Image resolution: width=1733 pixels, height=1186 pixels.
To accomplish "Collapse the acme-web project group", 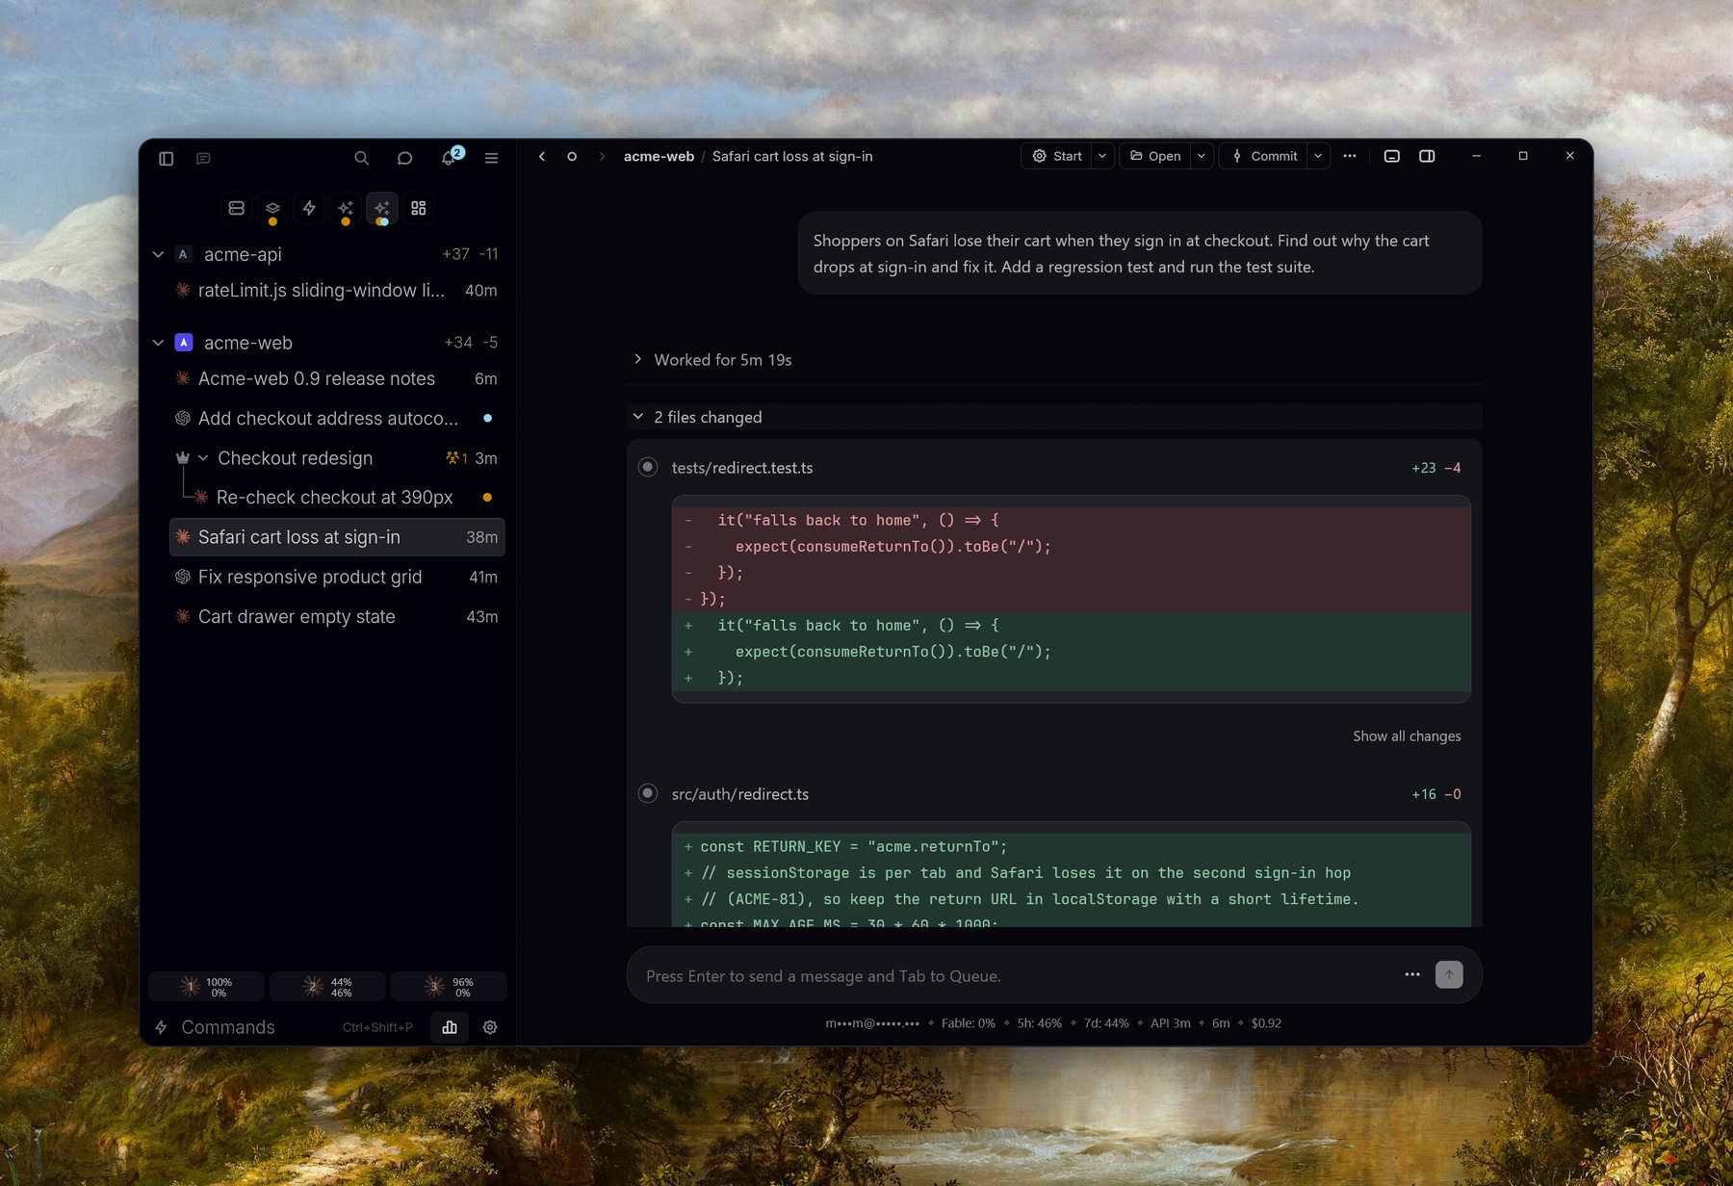I will 158,343.
